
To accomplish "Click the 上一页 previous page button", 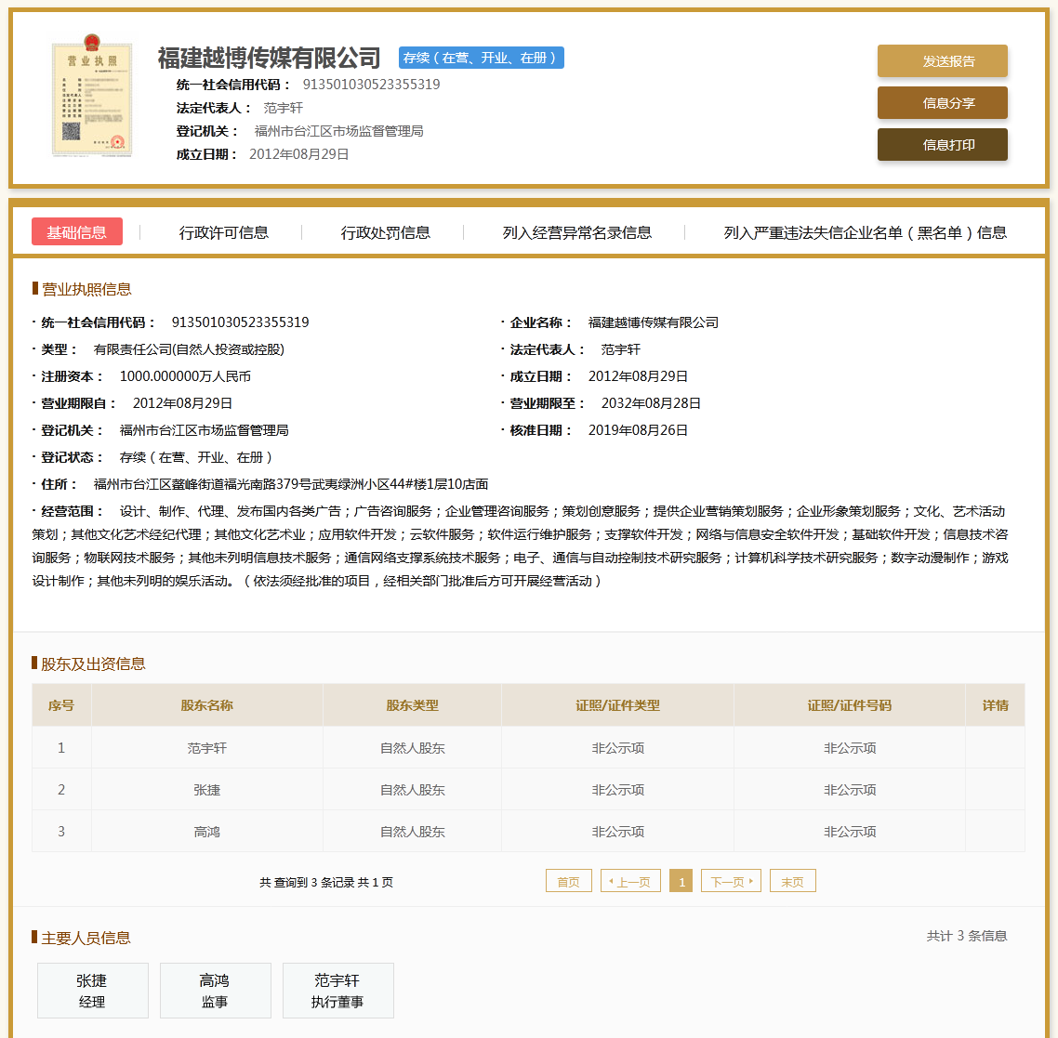I will 630,881.
